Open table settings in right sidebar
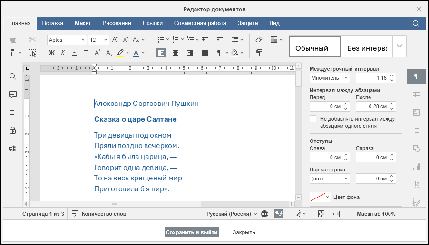Screen dimensions: 429x245 pos(417,95)
